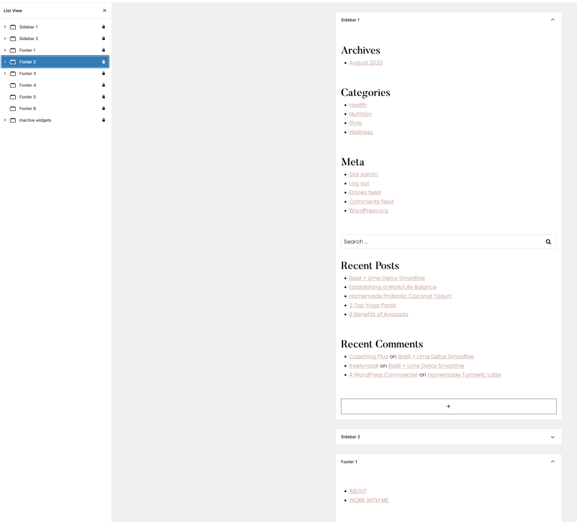Viewport: 577px width, 522px height.
Task: Select the Recent Comments heading
Action: tap(382, 344)
